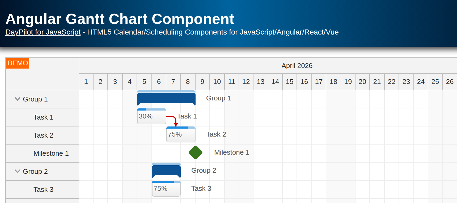Select the Milestone 1 row label

51,153
